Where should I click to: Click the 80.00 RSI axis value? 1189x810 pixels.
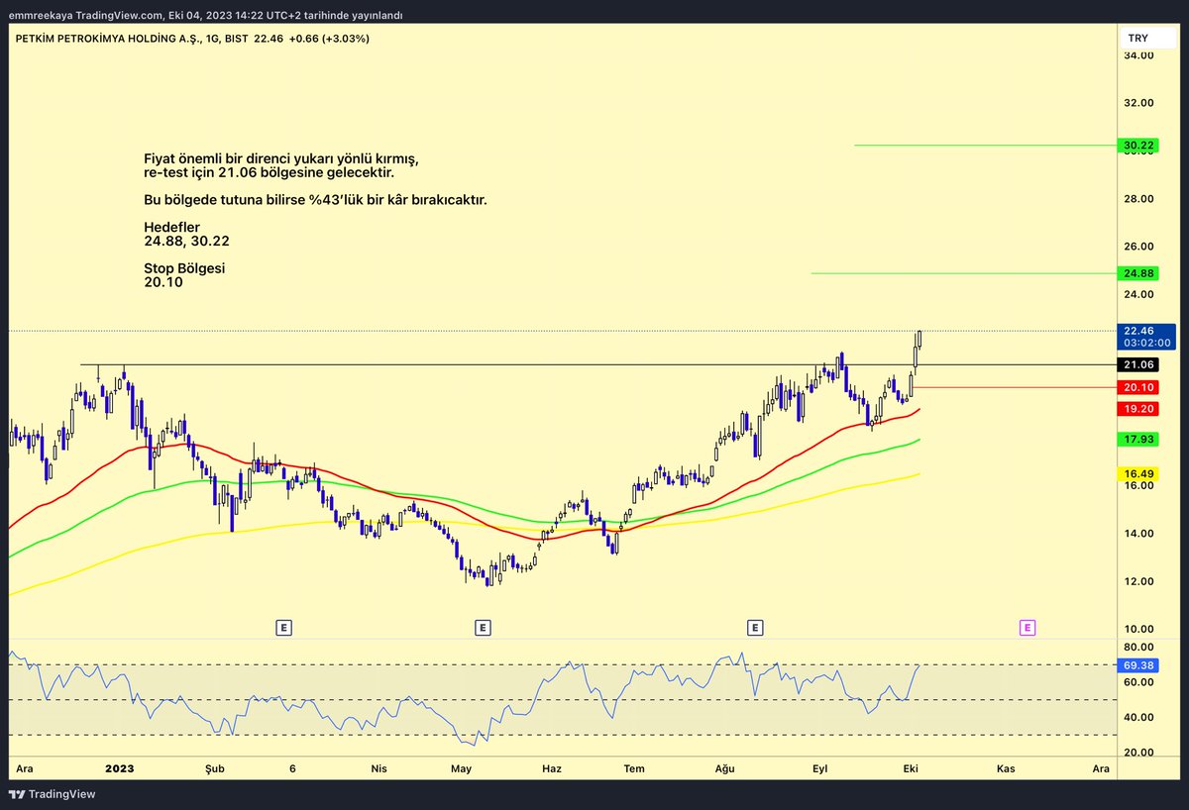click(1138, 647)
